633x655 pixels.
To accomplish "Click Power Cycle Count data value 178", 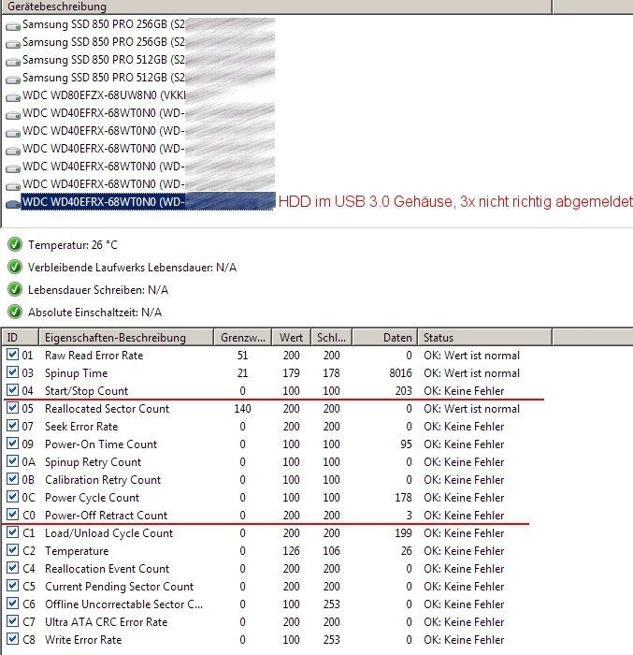I will (x=403, y=498).
